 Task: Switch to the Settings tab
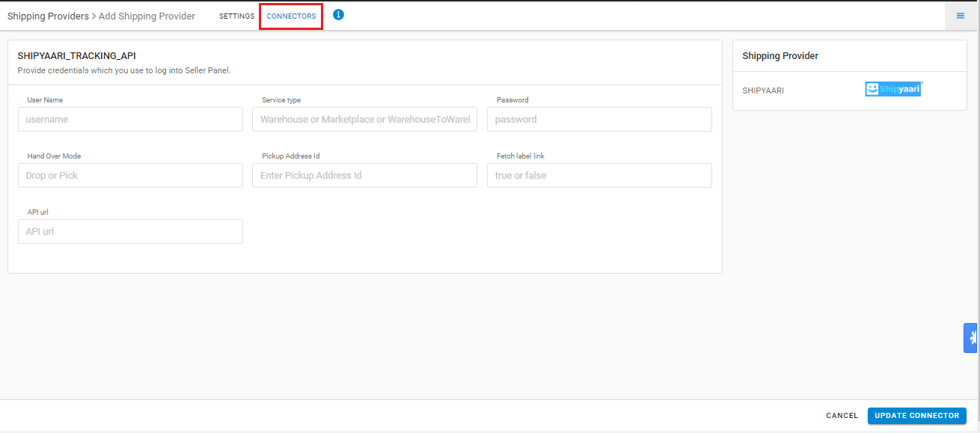coord(236,16)
